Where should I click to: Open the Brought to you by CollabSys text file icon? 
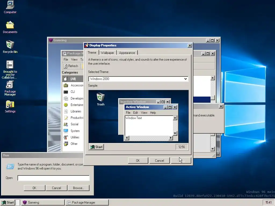pos(10,64)
